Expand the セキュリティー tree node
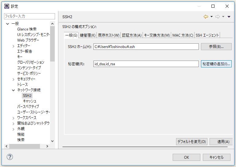 13,79
